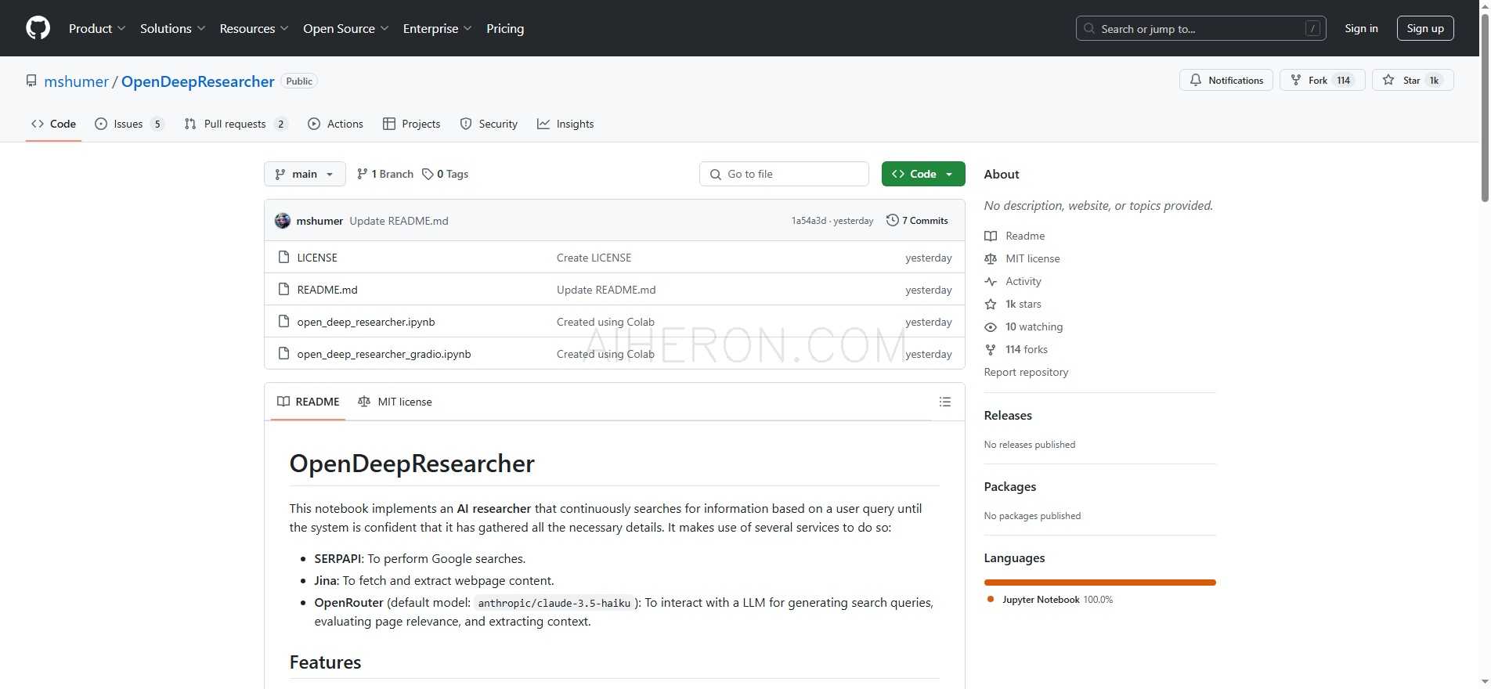Star the repository

click(1413, 80)
